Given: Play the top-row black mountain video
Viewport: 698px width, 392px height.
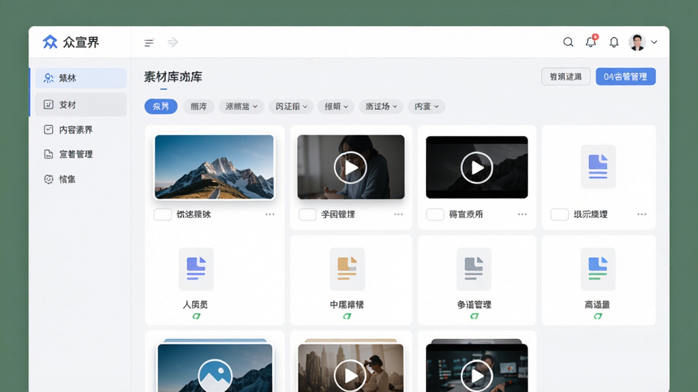Looking at the screenshot, I should point(476,167).
